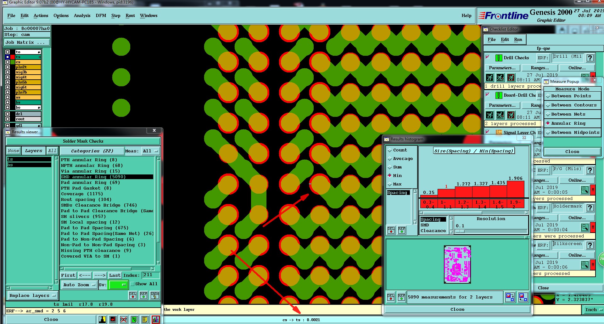Click the Last result button
The image size is (604, 324).
[115, 276]
